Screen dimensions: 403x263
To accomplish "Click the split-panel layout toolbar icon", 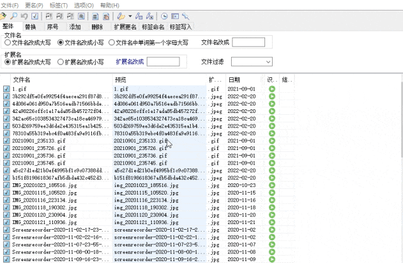I will (175, 16).
